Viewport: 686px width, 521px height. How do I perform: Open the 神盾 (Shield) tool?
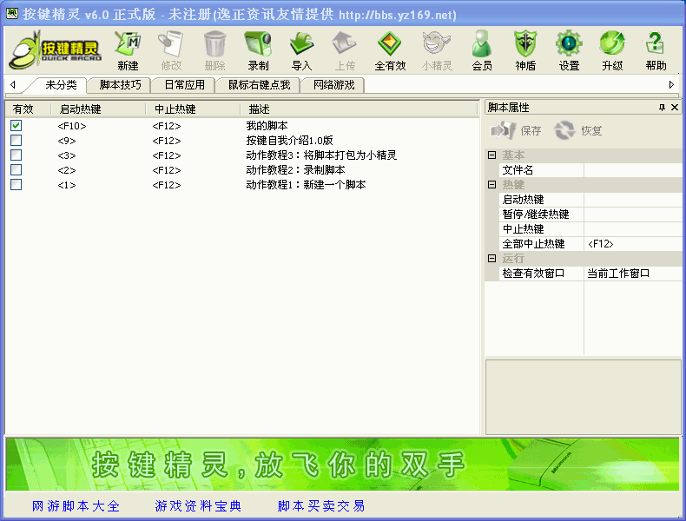coord(525,49)
